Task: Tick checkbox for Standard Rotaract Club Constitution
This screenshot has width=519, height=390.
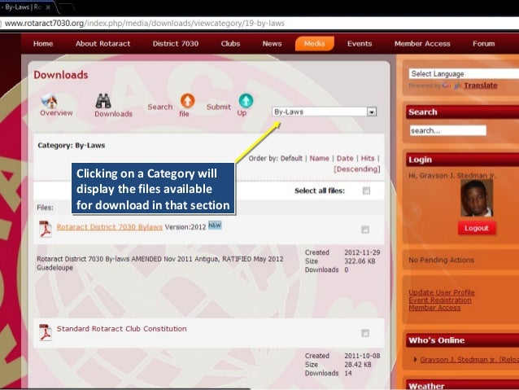Action: [365, 333]
